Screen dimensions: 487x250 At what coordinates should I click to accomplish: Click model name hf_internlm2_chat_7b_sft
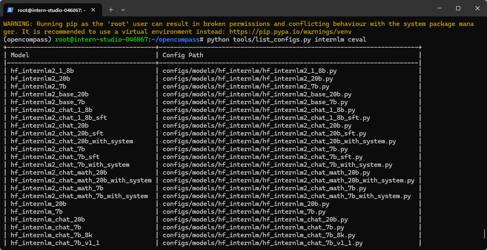(55, 157)
